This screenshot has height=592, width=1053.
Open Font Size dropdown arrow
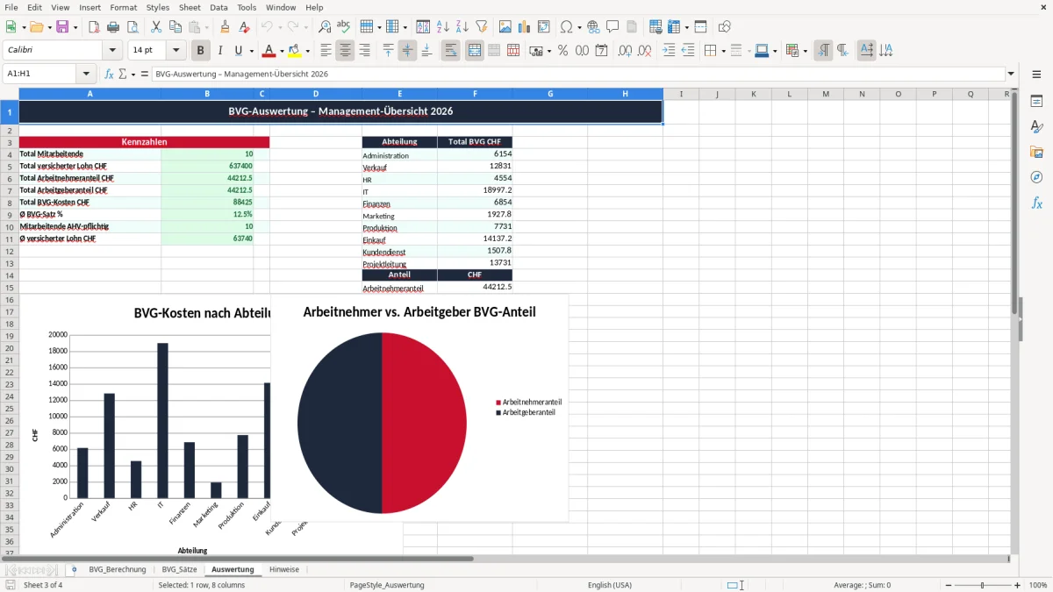pyautogui.click(x=175, y=51)
